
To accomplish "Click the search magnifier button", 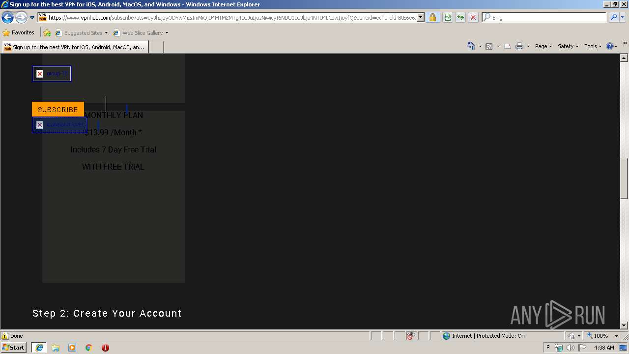I will tap(614, 18).
